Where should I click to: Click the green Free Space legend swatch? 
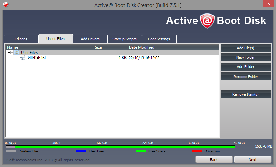coord(140,151)
